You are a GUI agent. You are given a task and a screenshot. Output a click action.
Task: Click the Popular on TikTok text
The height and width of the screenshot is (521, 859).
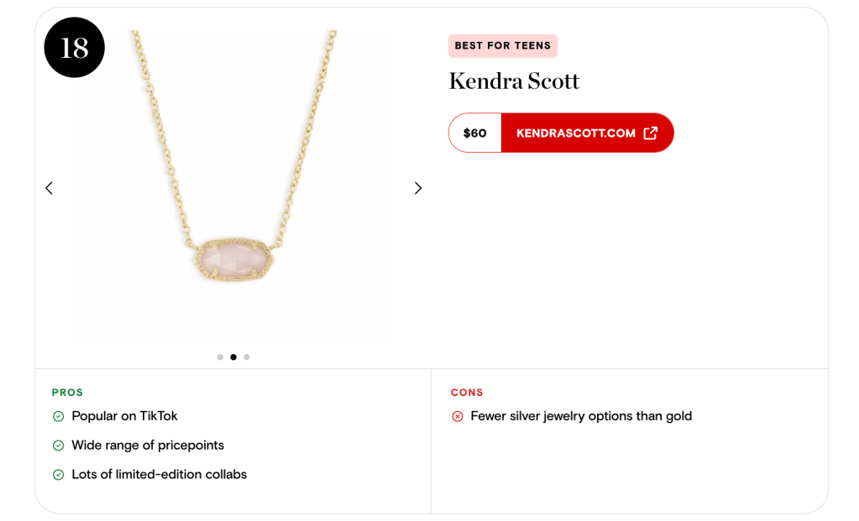124,416
